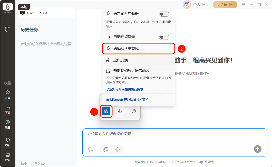This screenshot has height=167, width=272.
Task: Click the new chat icon in sidebar
Action: [8, 29]
